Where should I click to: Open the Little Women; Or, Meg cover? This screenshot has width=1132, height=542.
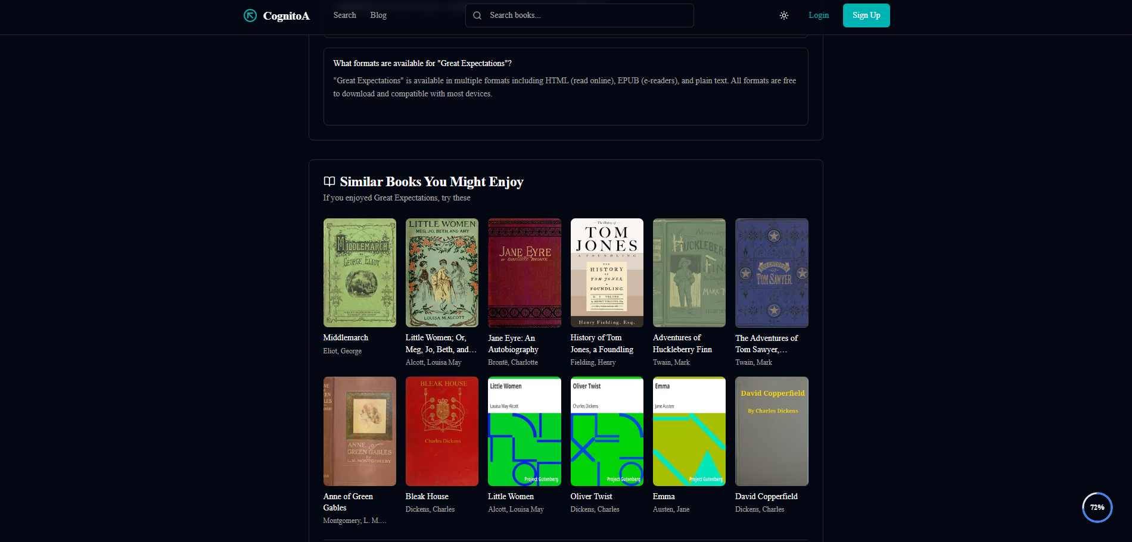[x=442, y=272]
